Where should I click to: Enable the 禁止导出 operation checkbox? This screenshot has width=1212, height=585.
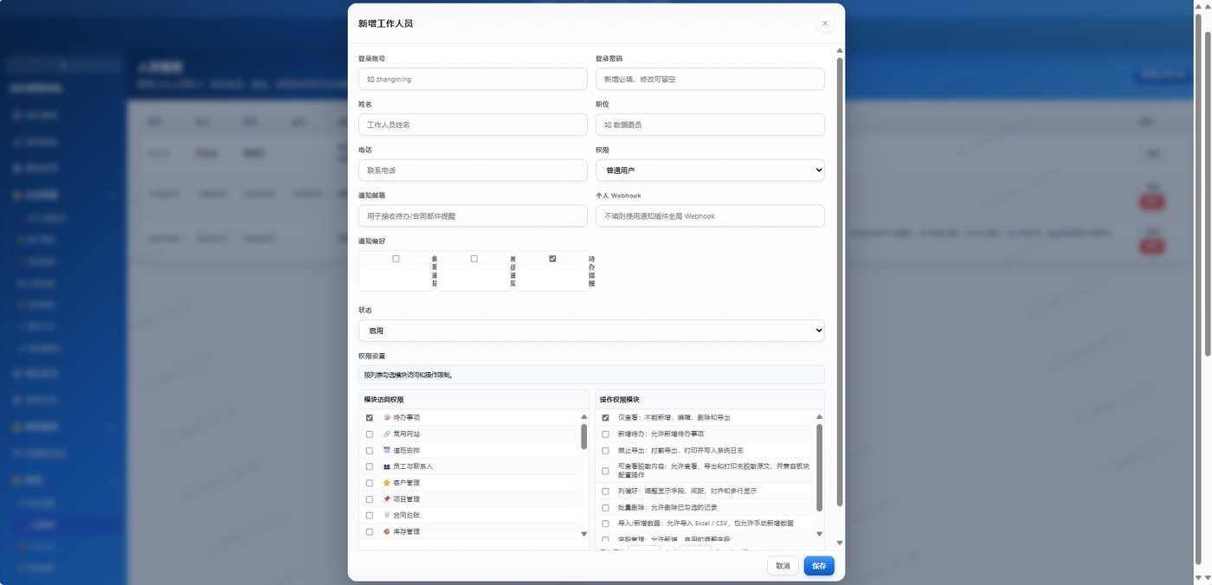[x=606, y=450]
